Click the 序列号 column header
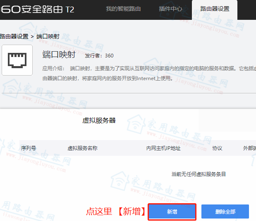The height and width of the screenshot is (221, 256). tap(28, 148)
